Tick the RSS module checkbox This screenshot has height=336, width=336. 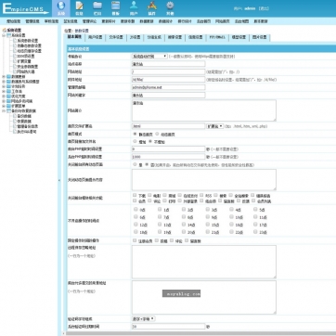201,195
